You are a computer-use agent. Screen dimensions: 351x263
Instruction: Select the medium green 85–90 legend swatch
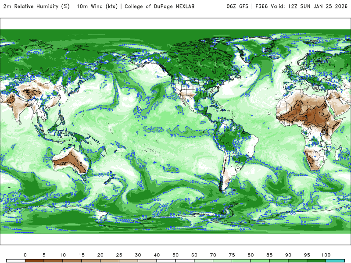279,261
